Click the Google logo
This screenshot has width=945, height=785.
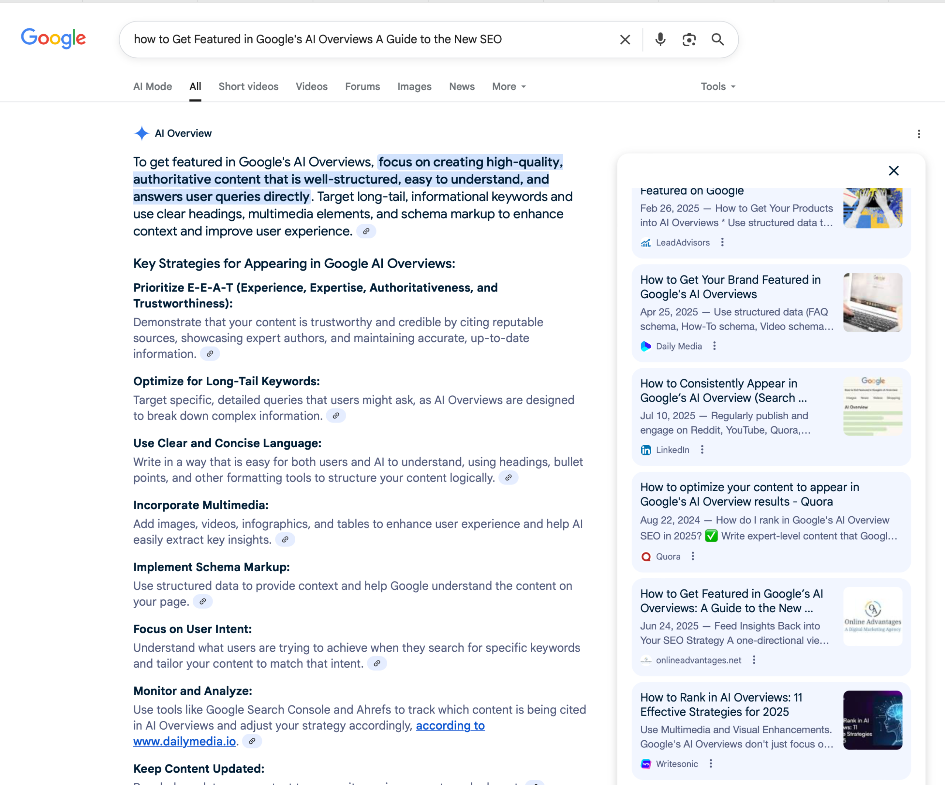point(53,39)
